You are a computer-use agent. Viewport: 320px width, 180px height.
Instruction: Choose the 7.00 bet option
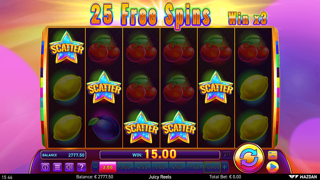coord(194,167)
